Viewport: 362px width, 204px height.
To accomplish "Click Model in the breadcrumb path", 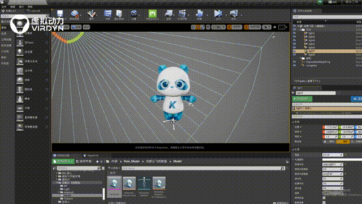I will [177, 161].
